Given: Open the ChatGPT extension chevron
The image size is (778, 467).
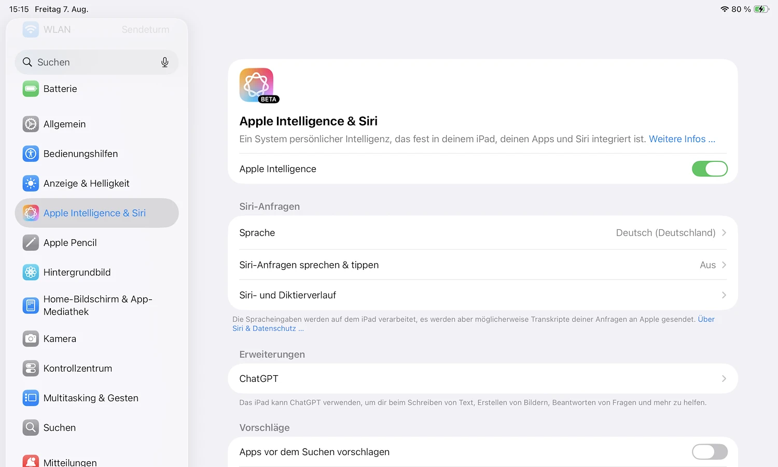Looking at the screenshot, I should tap(724, 379).
